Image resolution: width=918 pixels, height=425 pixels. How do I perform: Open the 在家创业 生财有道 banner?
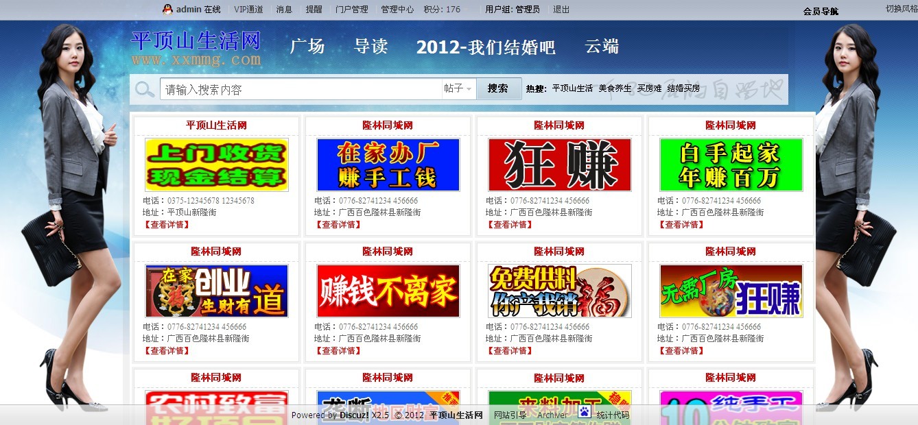pos(216,291)
